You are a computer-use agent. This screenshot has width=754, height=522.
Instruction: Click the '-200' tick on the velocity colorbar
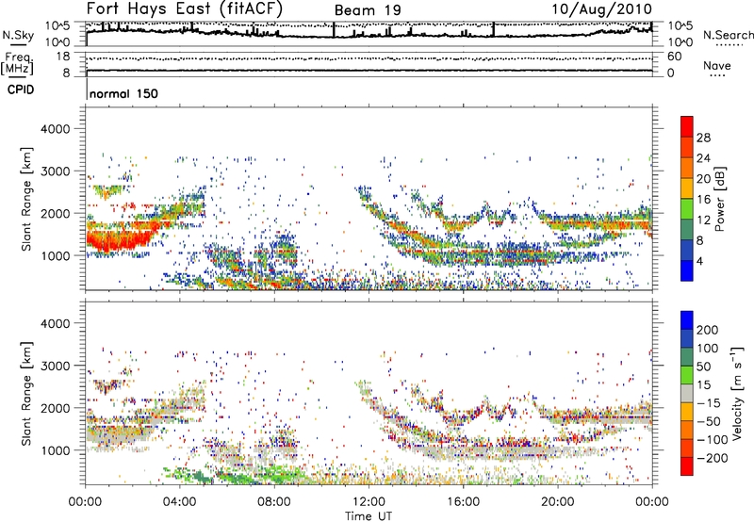pos(712,458)
